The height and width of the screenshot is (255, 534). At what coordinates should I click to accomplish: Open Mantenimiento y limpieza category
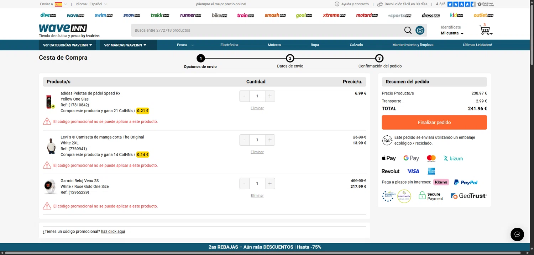[413, 45]
